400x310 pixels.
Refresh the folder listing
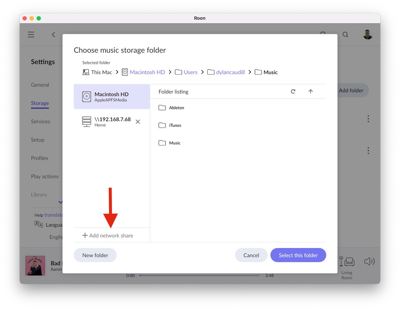click(293, 91)
